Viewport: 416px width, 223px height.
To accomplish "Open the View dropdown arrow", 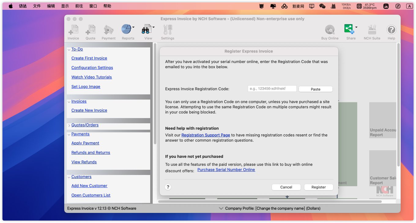I will [154, 27].
